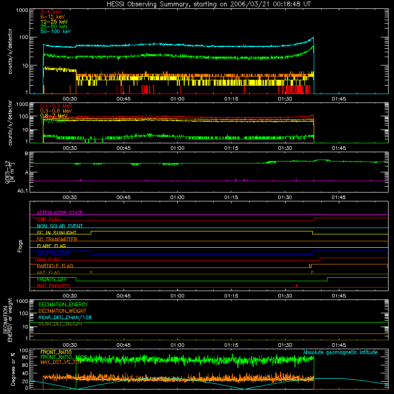394x394 pixels.
Task: Click the REAR_DEC_WEIGHT legend label
Action: pos(60,324)
